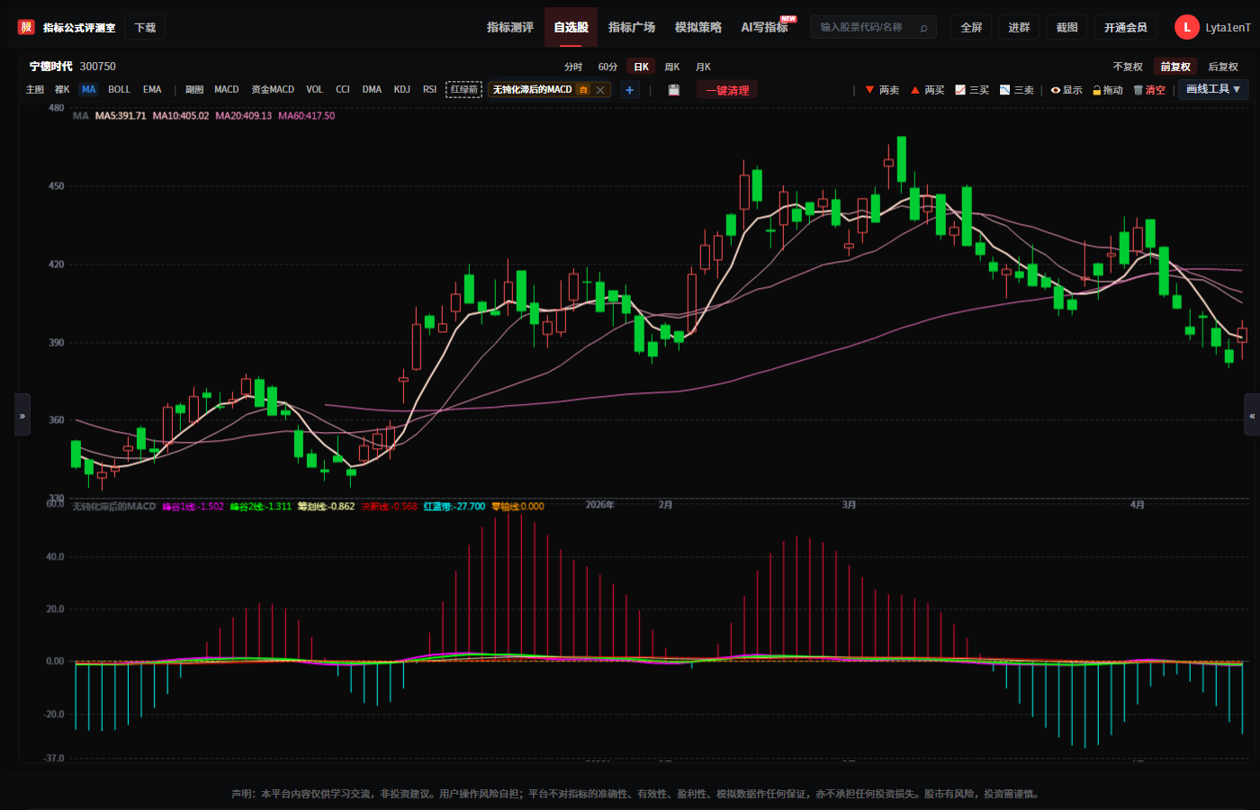Select the DMA sub-chart indicator
Viewport: 1260px width, 810px height.
(372, 90)
